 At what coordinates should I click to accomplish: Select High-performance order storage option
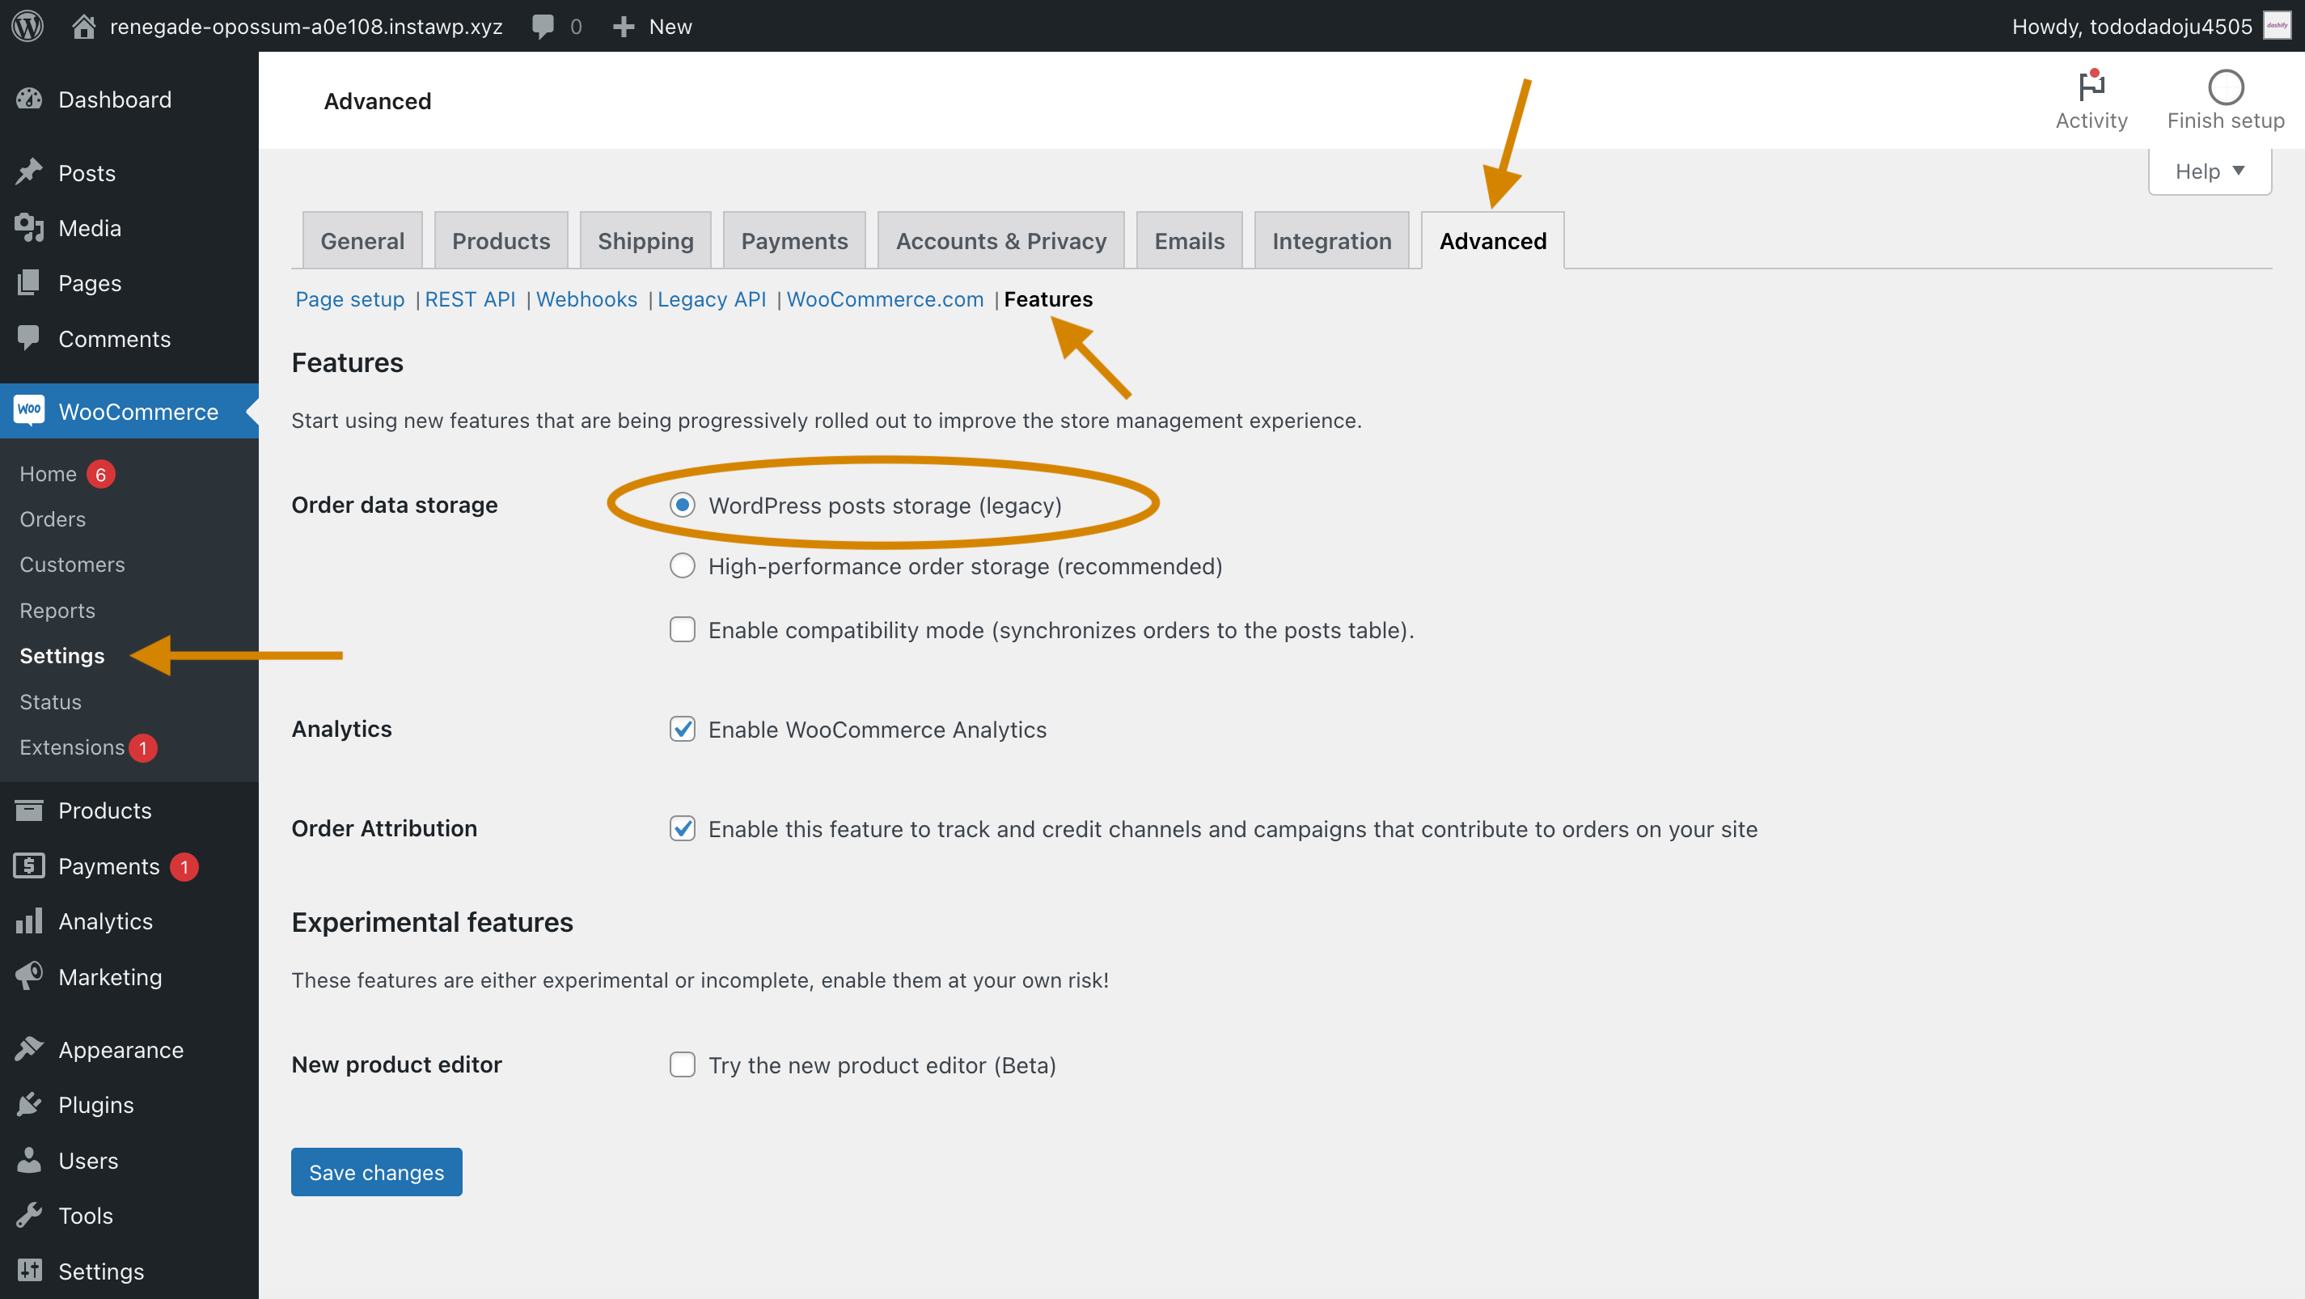click(683, 565)
